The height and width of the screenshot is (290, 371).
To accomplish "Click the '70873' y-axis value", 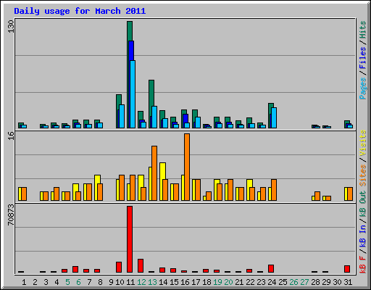I will click(x=11, y=215).
